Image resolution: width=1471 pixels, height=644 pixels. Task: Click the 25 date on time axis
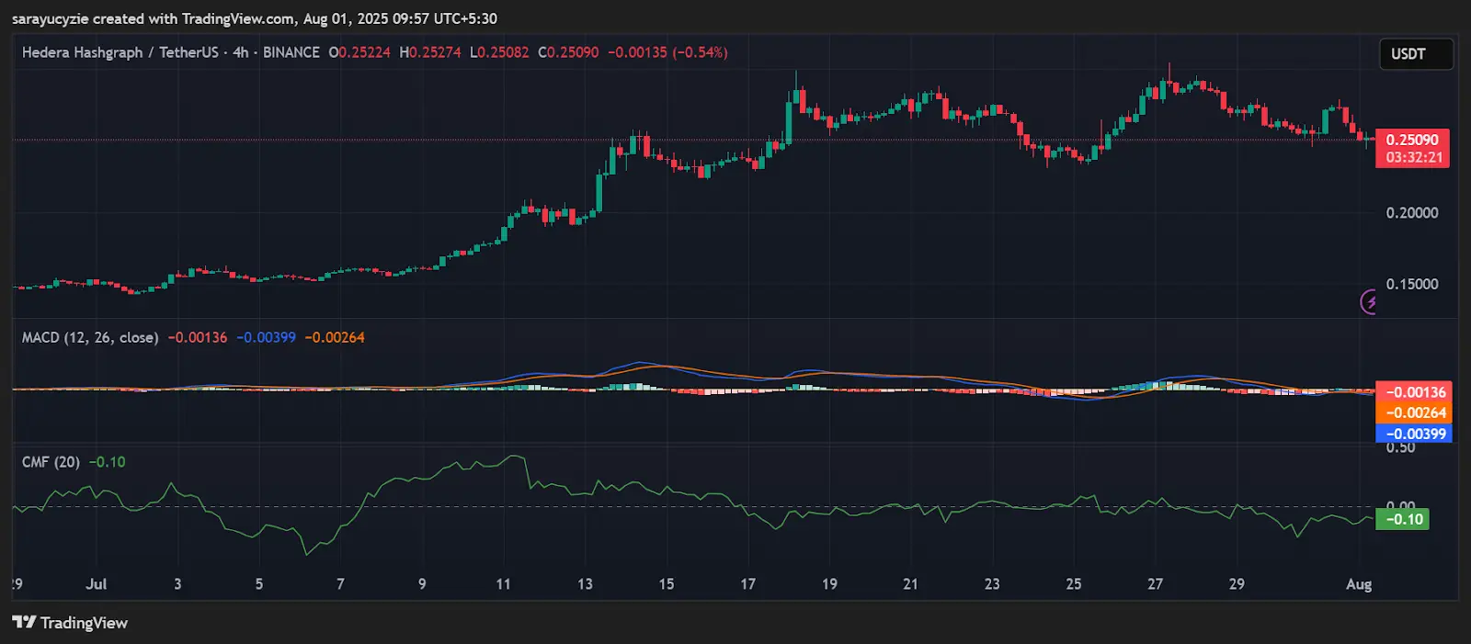pos(1074,584)
